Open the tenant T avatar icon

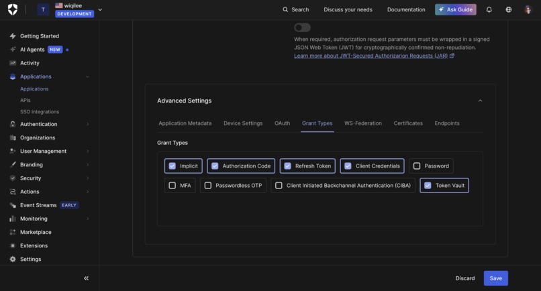click(43, 9)
